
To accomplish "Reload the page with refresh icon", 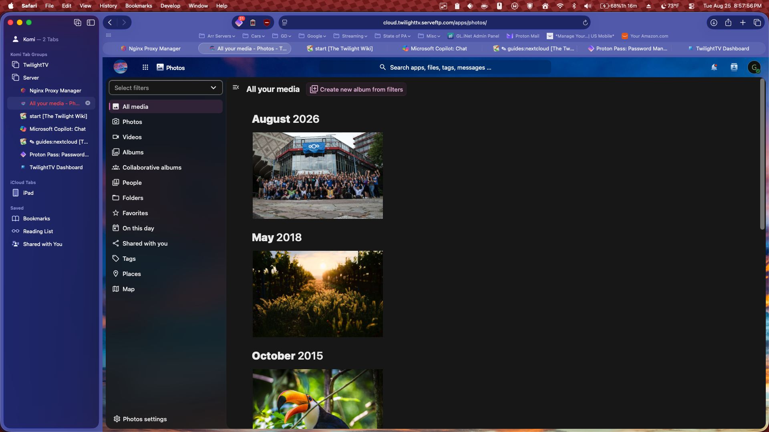I will (585, 23).
